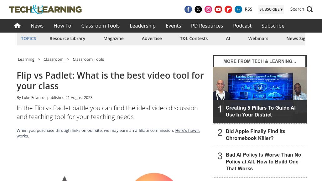Open the LinkedIn social icon

[x=238, y=9]
